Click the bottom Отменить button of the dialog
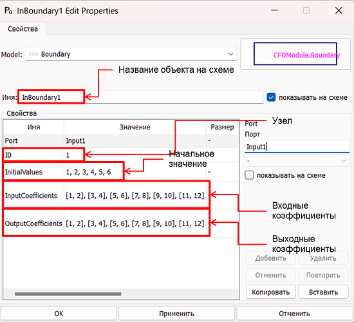354x322 pixels. coord(294,314)
